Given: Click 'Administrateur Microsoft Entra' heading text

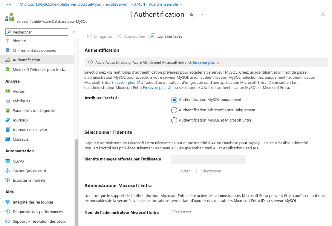Looking at the screenshot, I should coord(118,186).
